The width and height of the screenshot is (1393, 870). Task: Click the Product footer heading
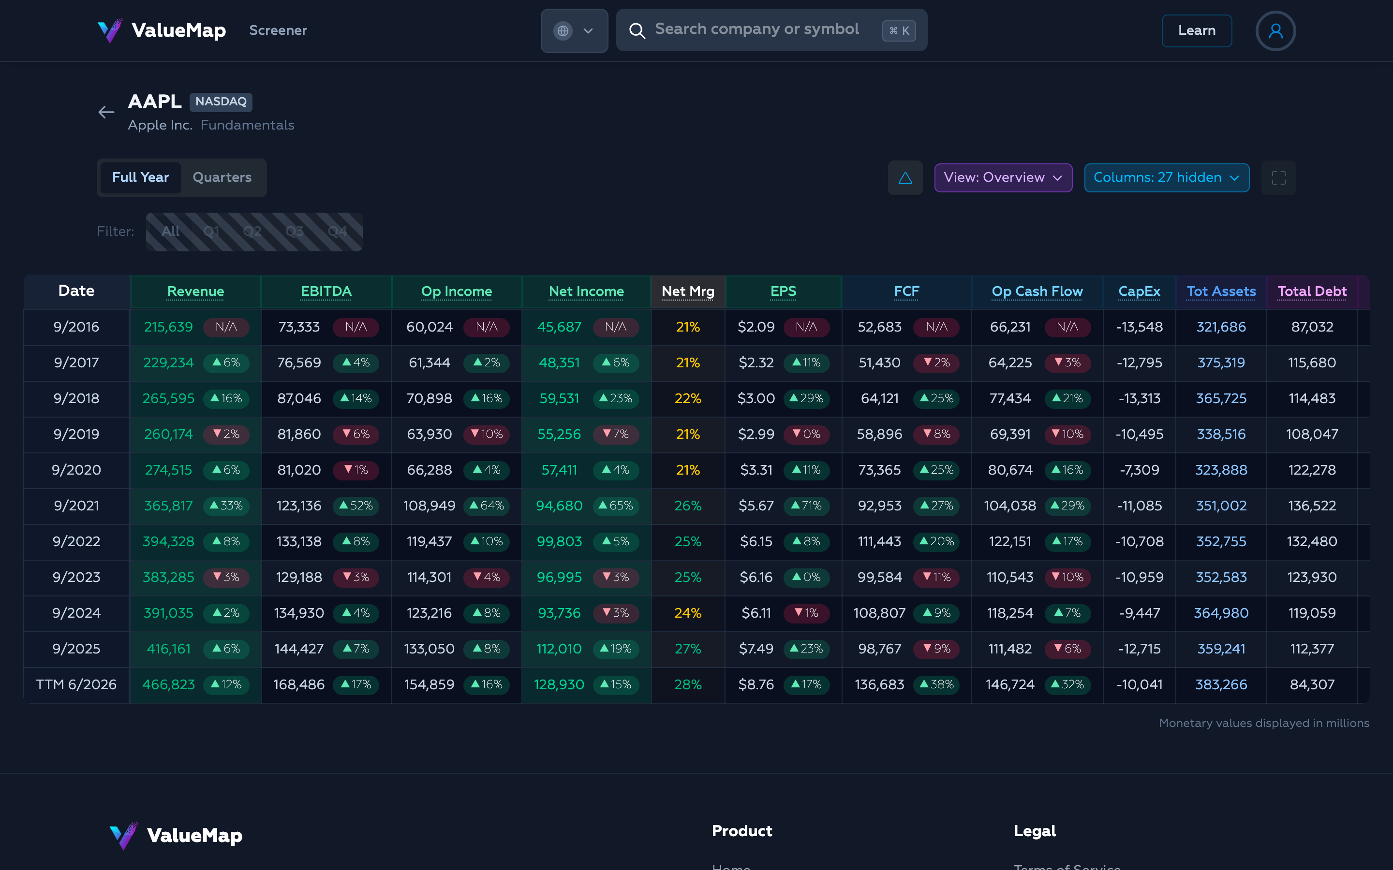pyautogui.click(x=742, y=831)
